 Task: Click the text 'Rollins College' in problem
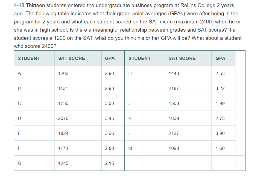click(198, 5)
